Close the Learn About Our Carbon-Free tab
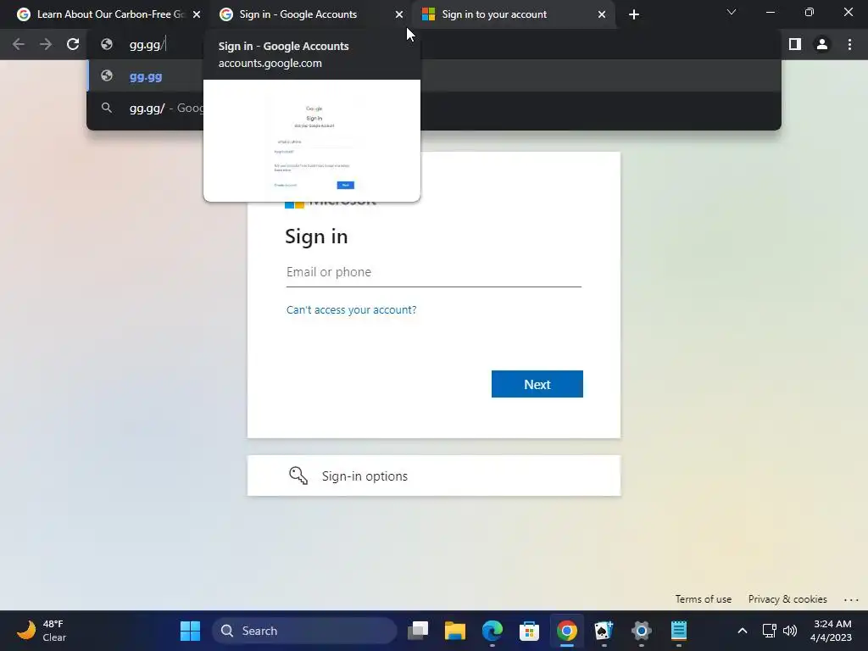The height and width of the screenshot is (651, 868). (x=197, y=14)
